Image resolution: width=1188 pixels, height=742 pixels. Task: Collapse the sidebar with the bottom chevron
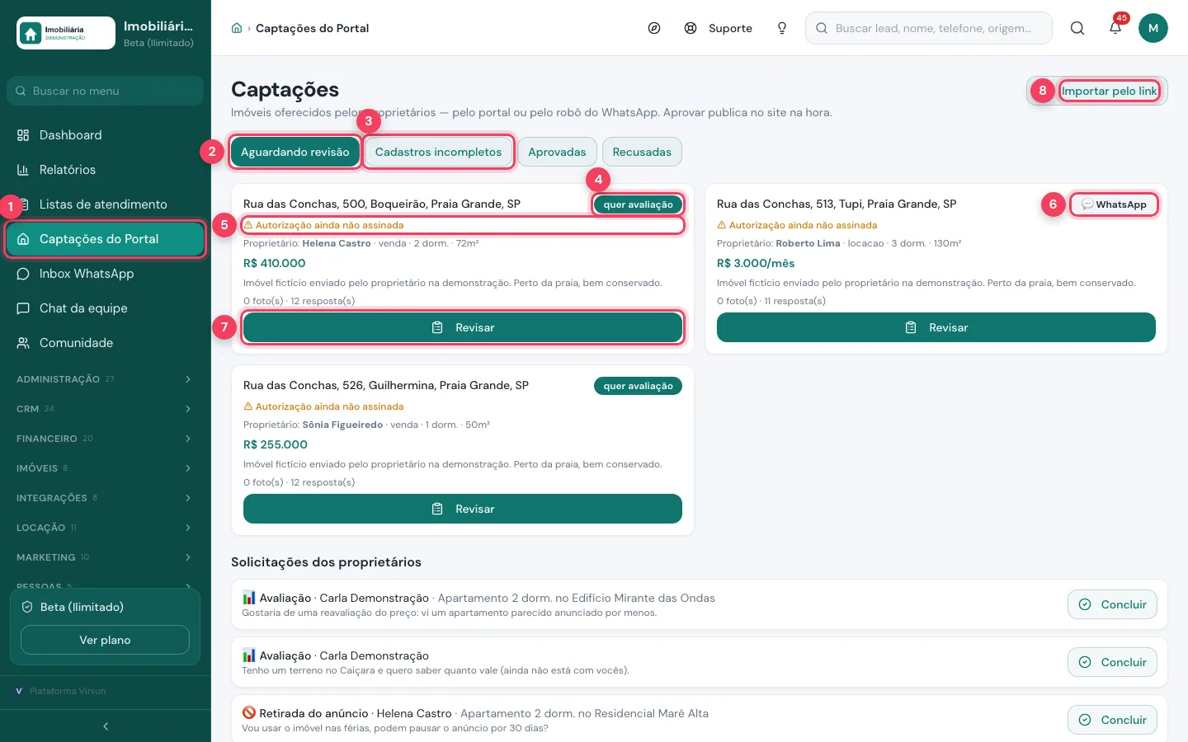pos(106,726)
